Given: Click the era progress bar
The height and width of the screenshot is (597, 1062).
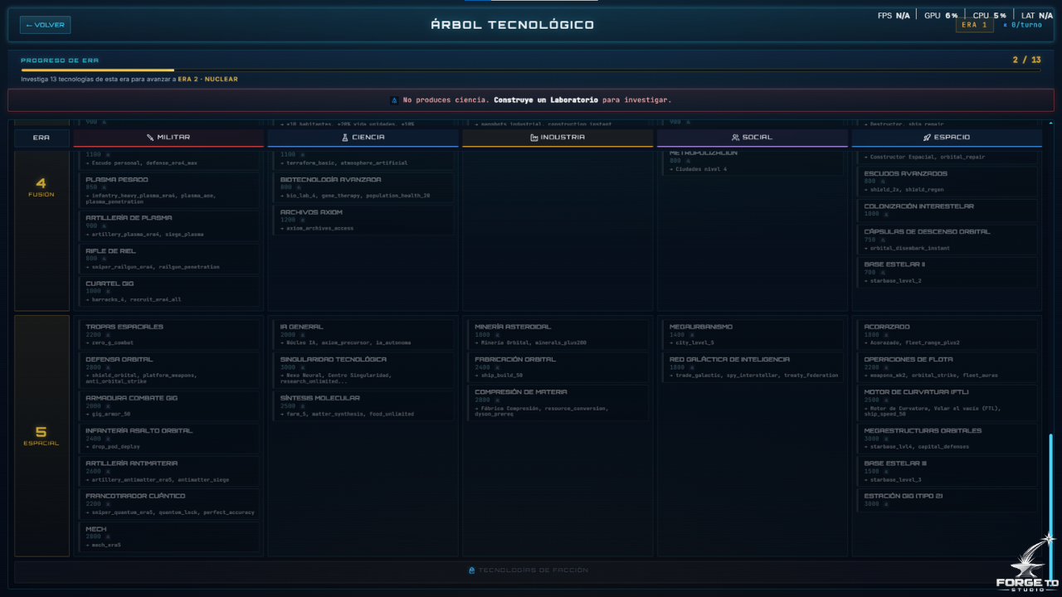Looking at the screenshot, I should coord(531,70).
